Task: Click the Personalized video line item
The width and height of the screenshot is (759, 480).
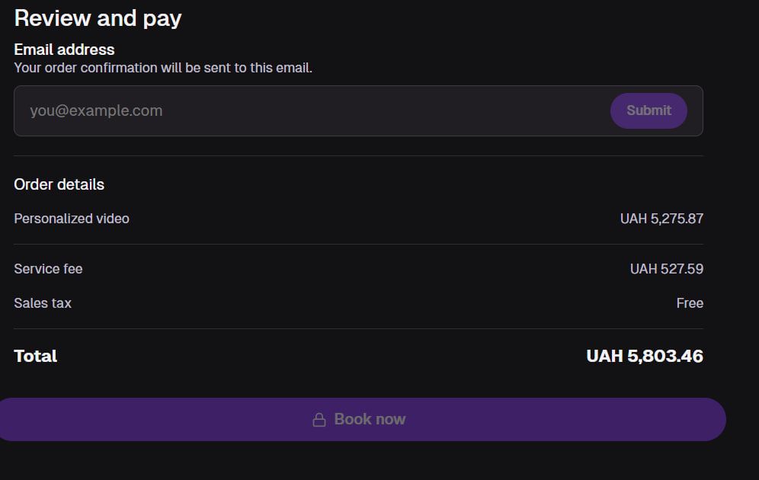Action: pyautogui.click(x=72, y=219)
